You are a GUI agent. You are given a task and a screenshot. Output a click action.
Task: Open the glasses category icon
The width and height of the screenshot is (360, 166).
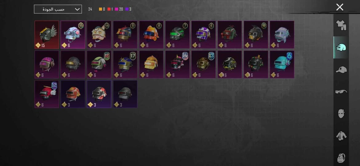[341, 92]
